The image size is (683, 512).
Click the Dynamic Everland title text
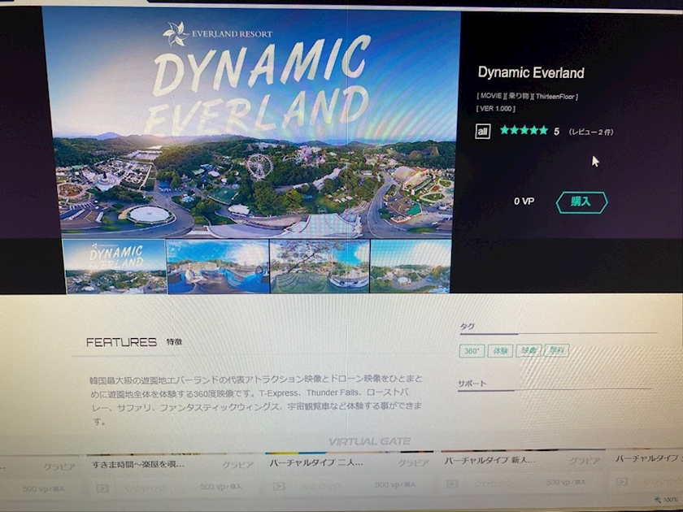point(531,72)
